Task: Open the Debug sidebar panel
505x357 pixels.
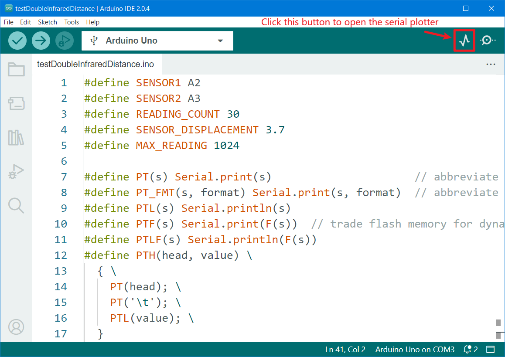Action: tap(16, 172)
